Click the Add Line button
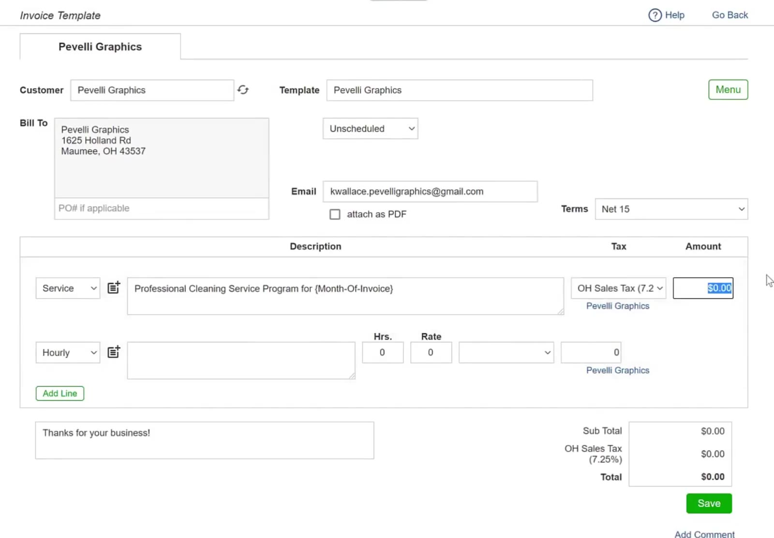The height and width of the screenshot is (538, 774). [x=60, y=393]
